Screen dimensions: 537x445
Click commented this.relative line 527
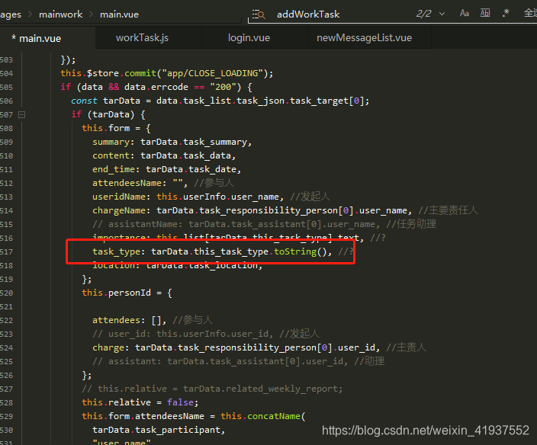[x=212, y=389]
